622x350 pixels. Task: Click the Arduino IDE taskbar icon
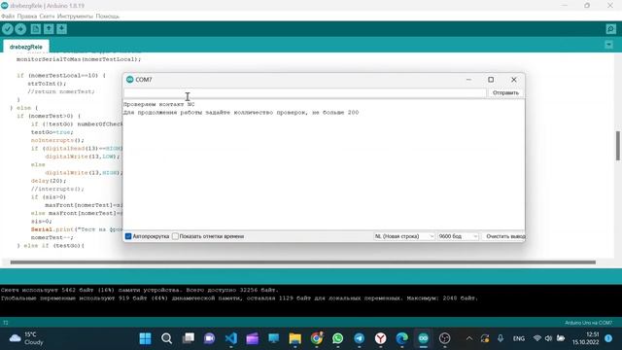(x=424, y=338)
